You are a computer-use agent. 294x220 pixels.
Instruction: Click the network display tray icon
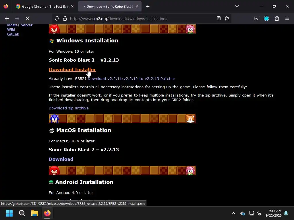[252, 213]
